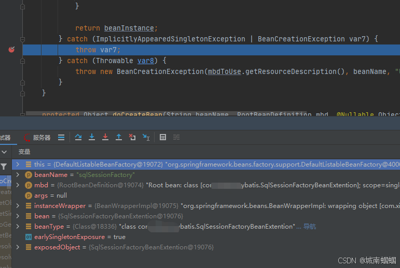Viewport: 400px width, 268px height.
Task: Click the "sqlSessionFactory" string value
Action: pyautogui.click(x=106, y=175)
